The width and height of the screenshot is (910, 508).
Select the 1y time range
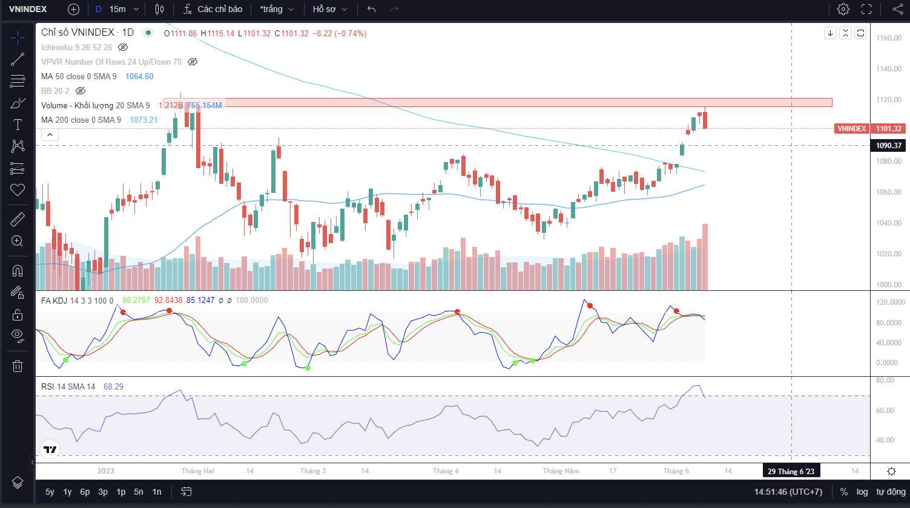click(x=67, y=492)
